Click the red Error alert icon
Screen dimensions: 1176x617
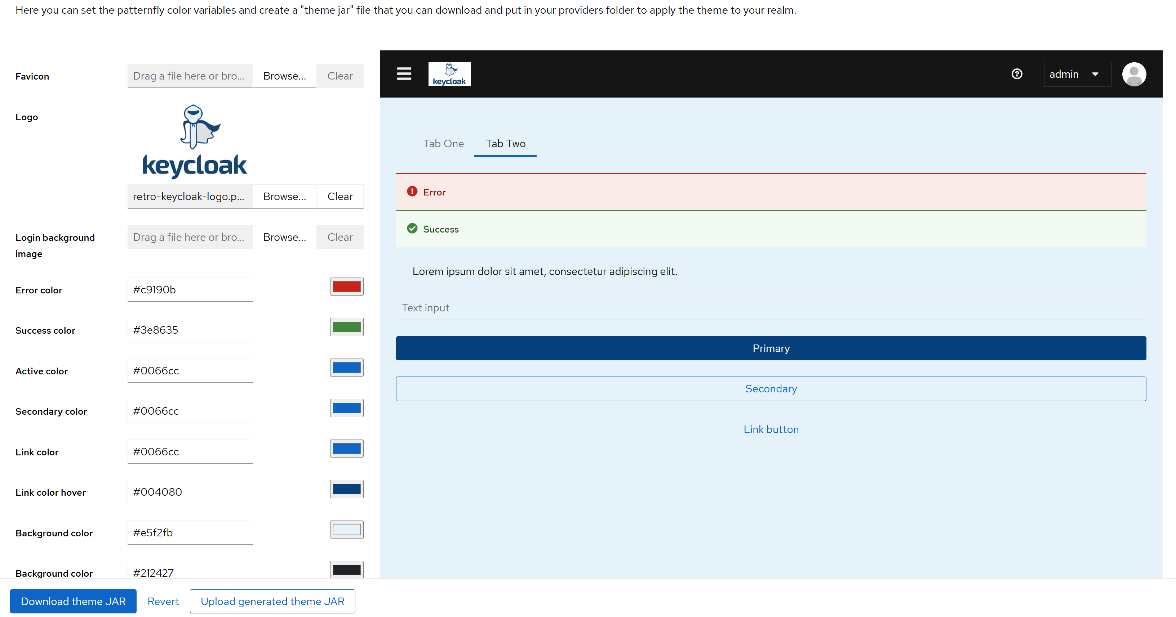(x=412, y=192)
